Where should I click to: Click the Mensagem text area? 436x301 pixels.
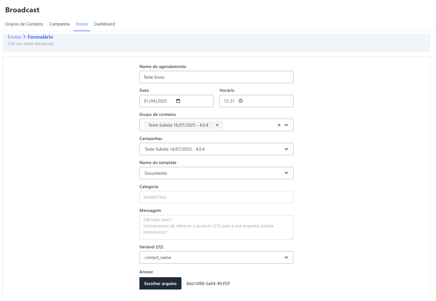coord(216,227)
